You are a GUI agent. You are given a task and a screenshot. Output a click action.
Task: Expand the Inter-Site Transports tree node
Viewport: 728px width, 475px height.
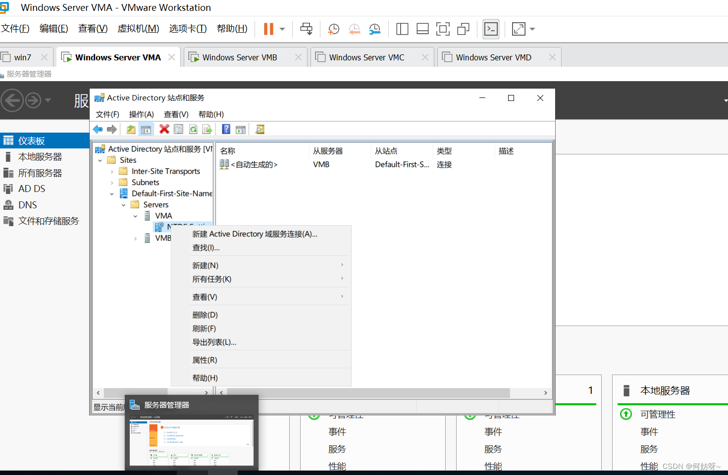(x=112, y=172)
